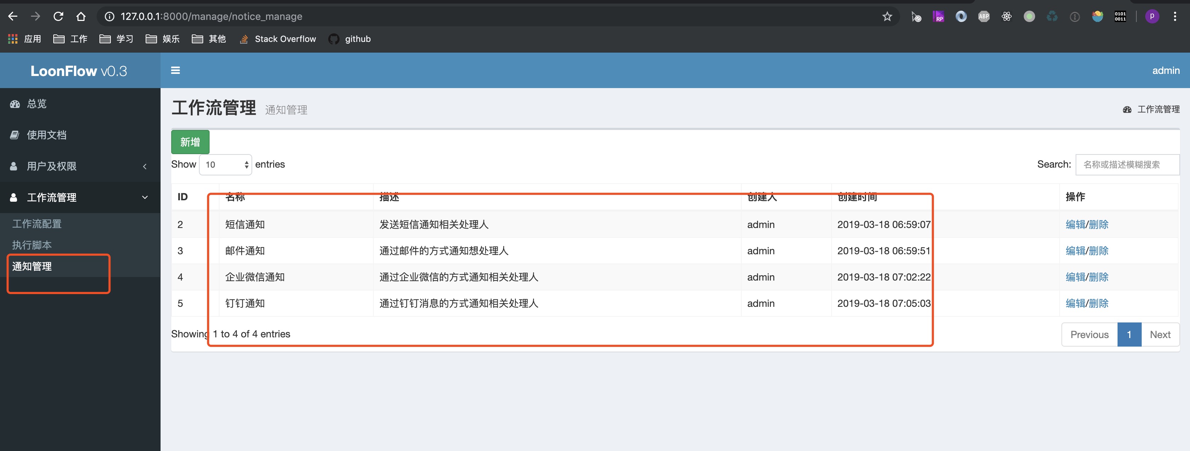Screen dimensions: 1190x451
Task: Open the Adblock Plus extension icon
Action: (x=984, y=16)
